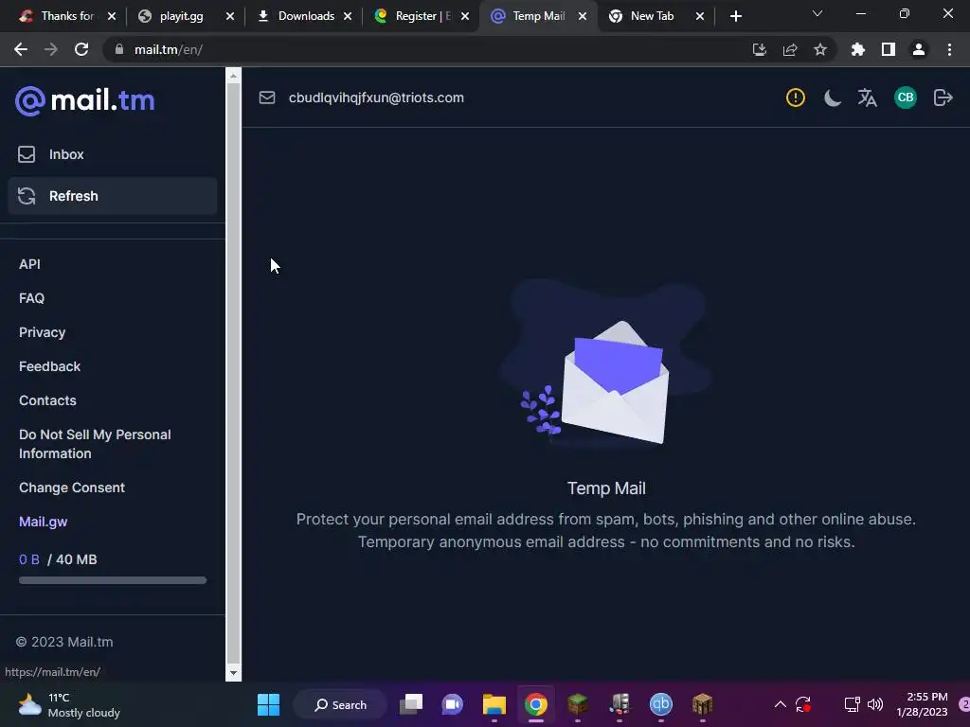Refresh the mailbox from the sidebar

[x=112, y=196]
